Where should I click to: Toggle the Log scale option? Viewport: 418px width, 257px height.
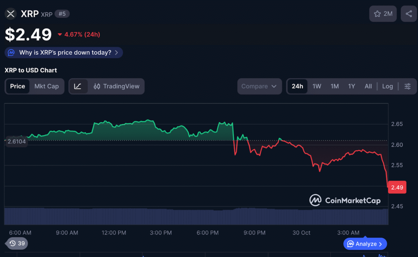[x=387, y=86]
